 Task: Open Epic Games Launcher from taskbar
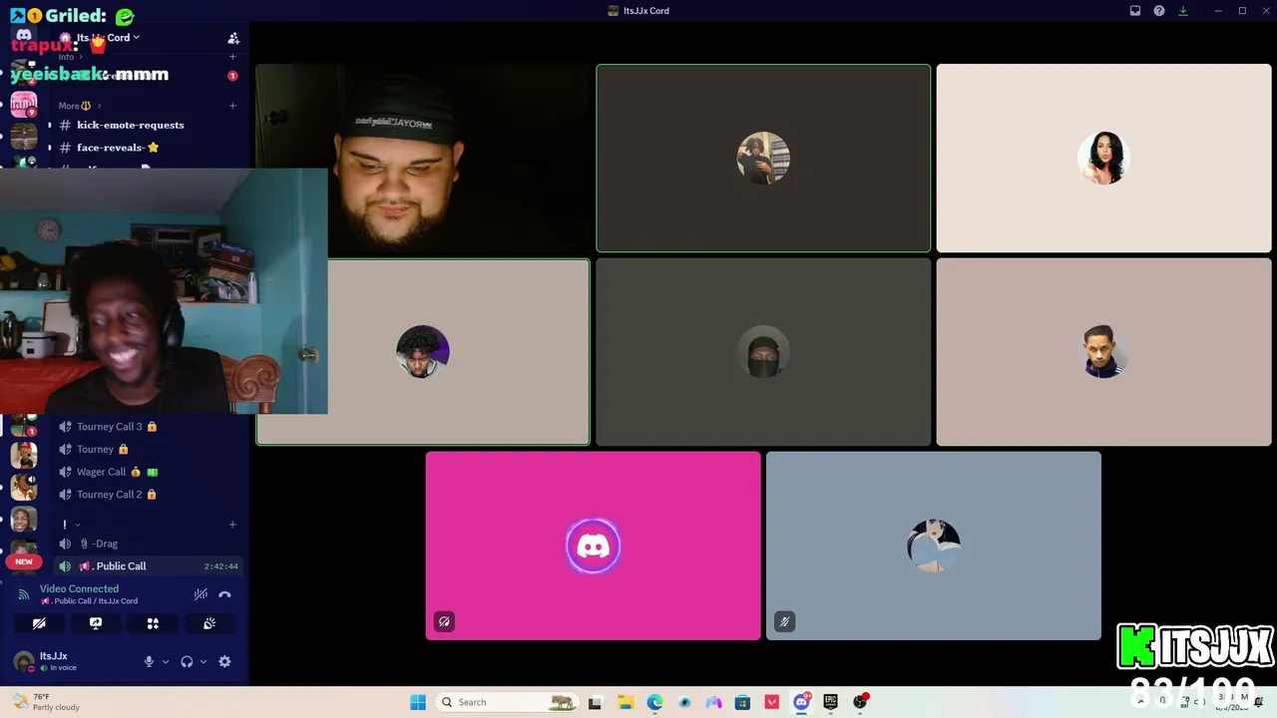pyautogui.click(x=830, y=702)
